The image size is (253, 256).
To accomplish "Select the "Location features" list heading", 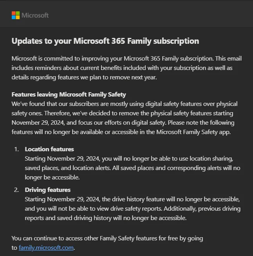I will 49,149.
